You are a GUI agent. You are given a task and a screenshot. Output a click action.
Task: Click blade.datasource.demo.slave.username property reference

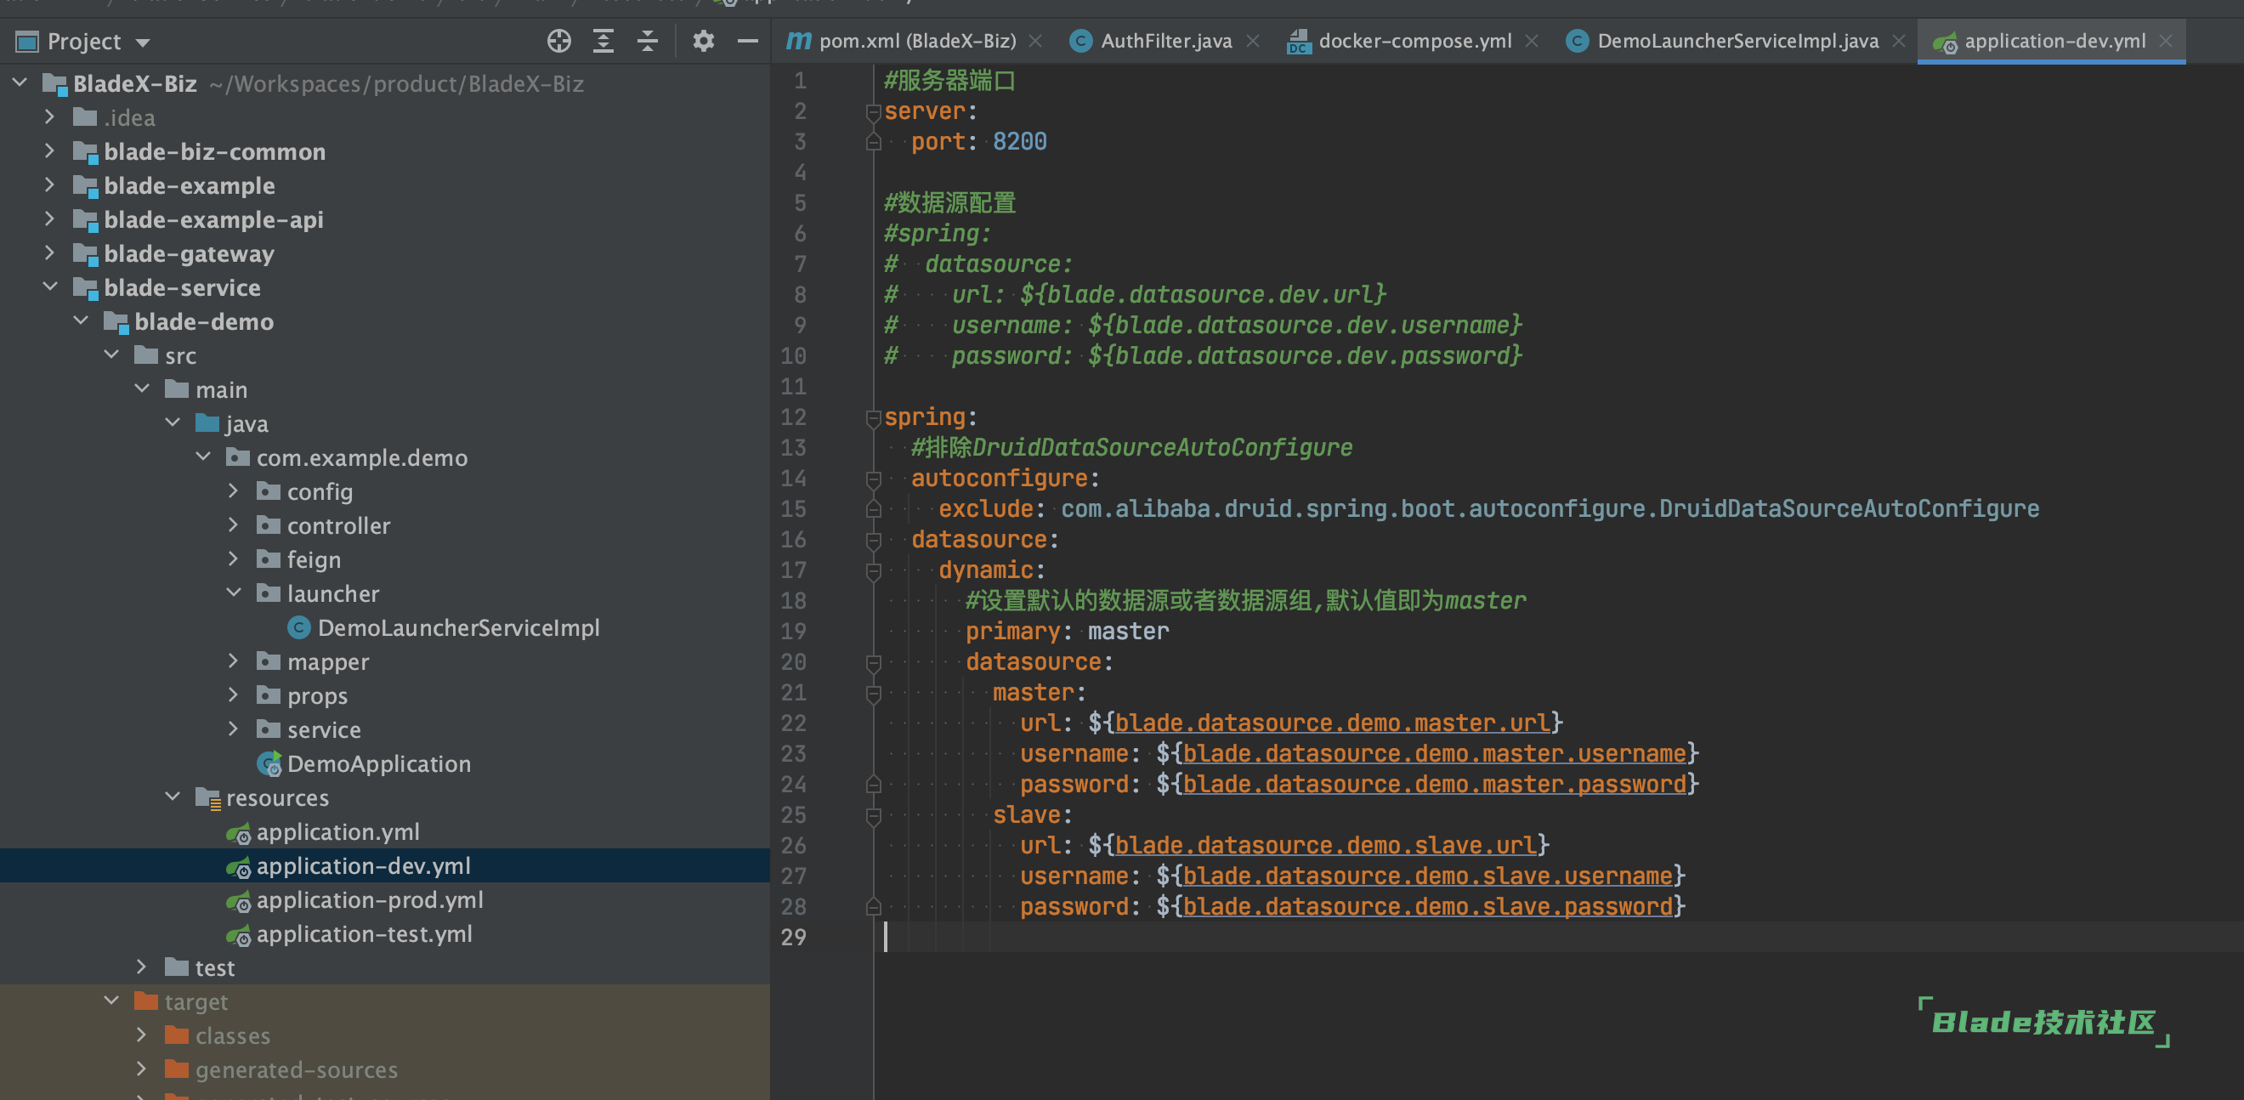coord(1428,876)
